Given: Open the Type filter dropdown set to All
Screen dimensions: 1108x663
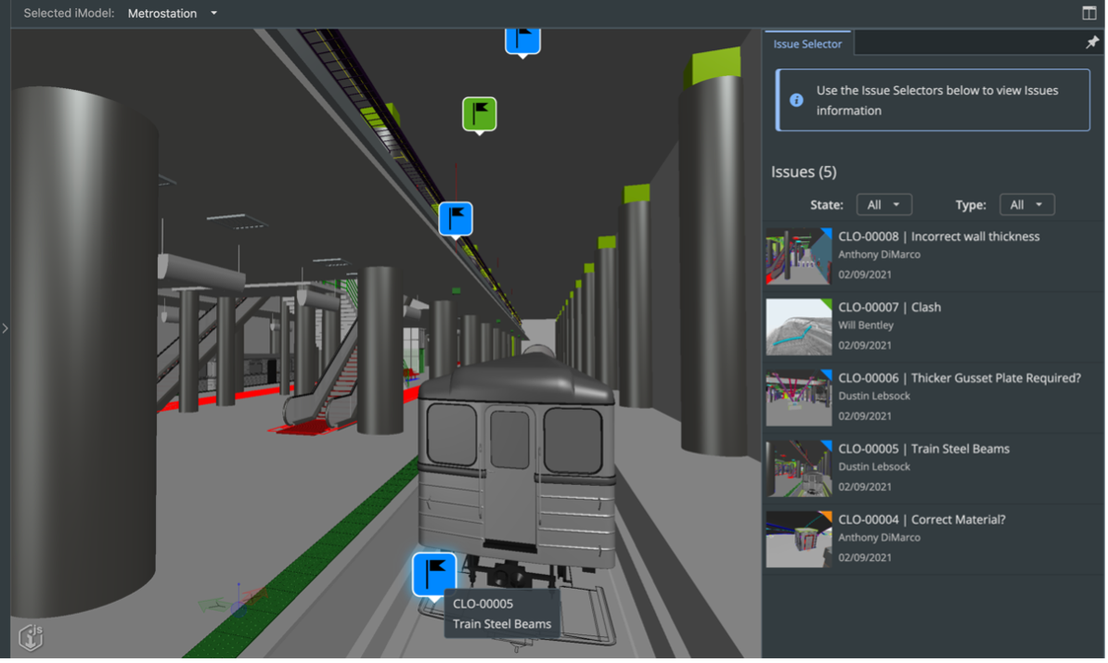Looking at the screenshot, I should coord(1026,204).
